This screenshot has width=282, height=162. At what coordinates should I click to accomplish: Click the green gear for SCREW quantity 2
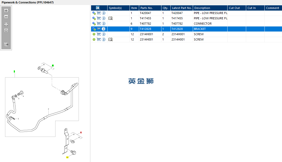pos(94,34)
